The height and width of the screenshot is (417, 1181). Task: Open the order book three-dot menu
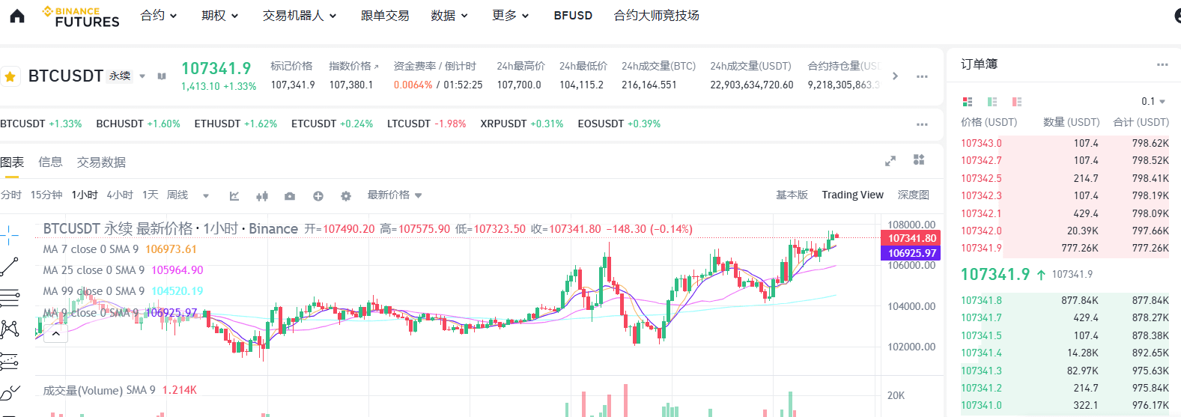pos(1162,64)
